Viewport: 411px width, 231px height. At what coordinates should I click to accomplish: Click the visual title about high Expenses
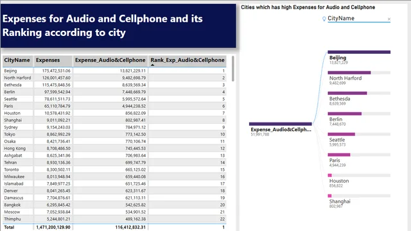click(x=308, y=7)
